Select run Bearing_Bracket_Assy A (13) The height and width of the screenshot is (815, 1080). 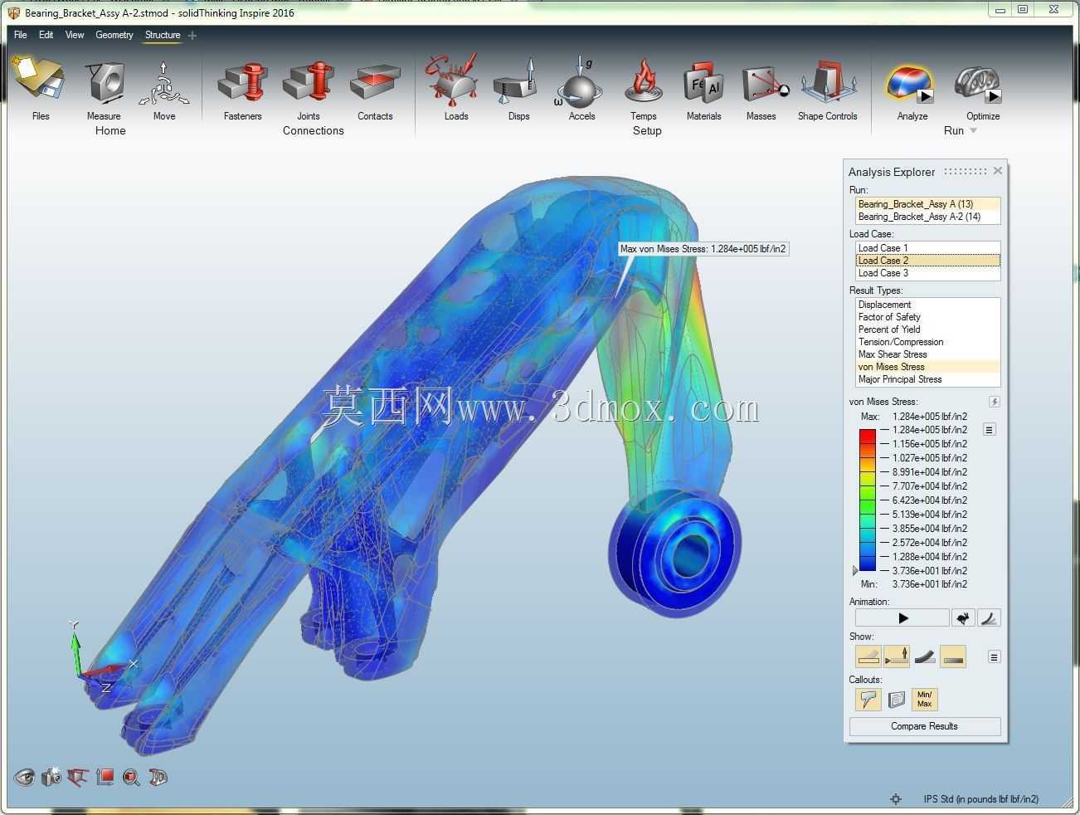927,204
